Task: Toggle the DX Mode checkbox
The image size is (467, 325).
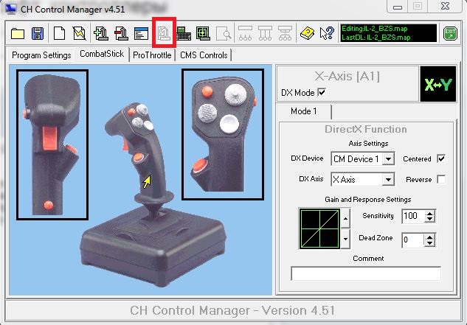Action: (322, 92)
